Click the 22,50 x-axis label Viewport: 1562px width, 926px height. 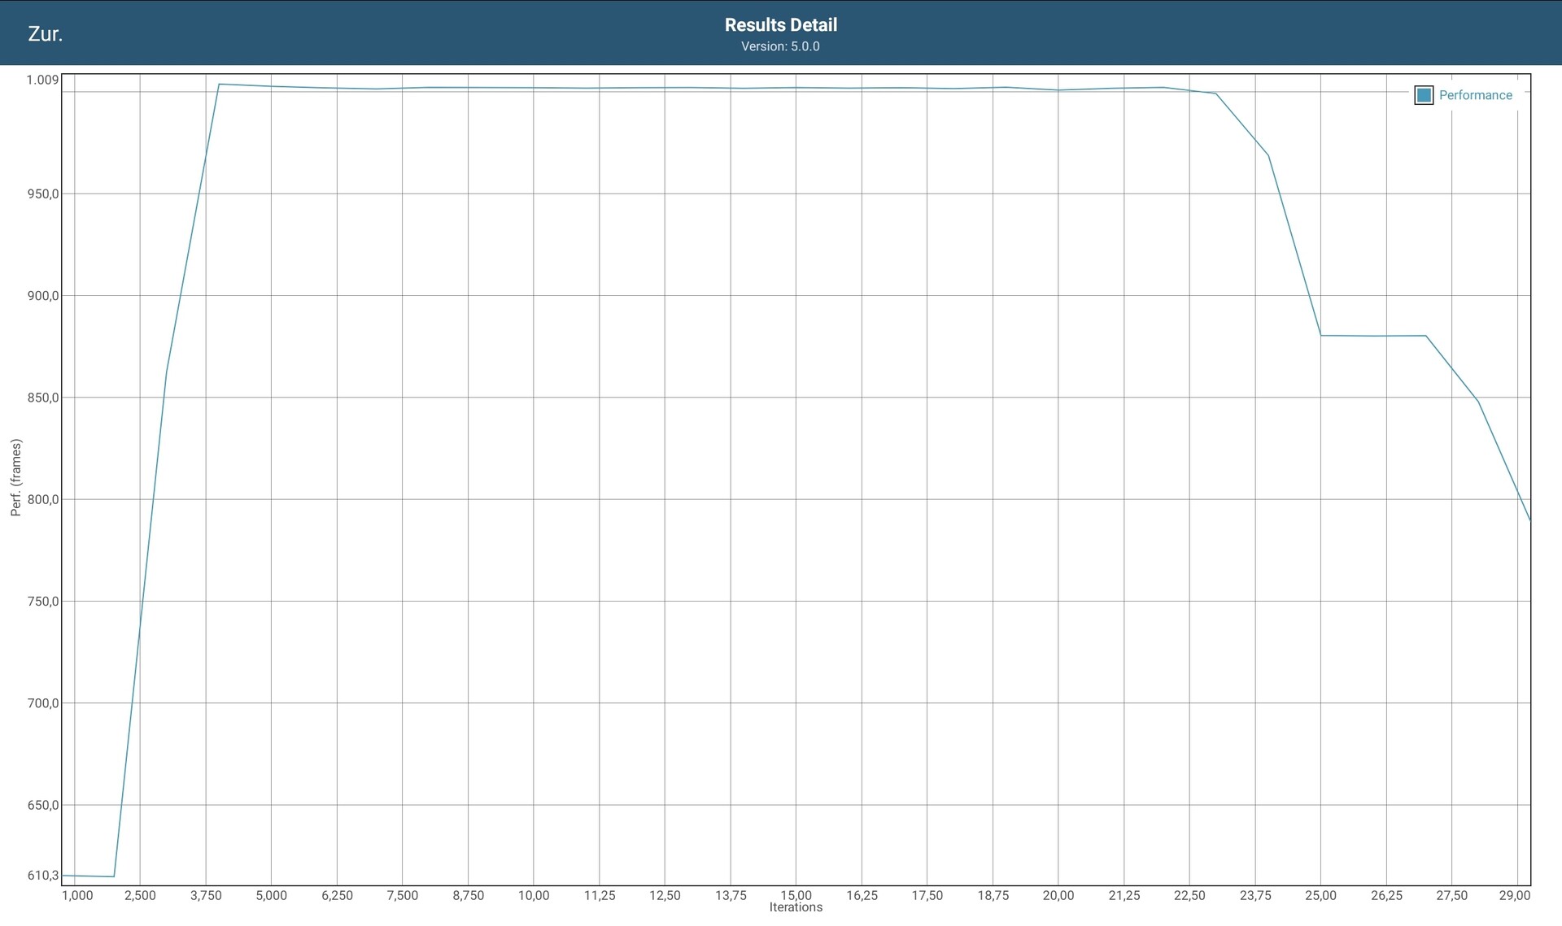[x=1189, y=895]
